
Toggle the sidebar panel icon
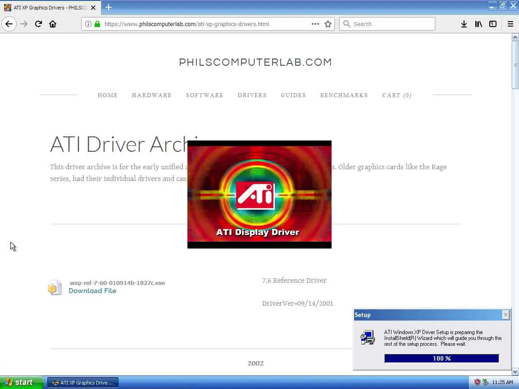pos(493,24)
